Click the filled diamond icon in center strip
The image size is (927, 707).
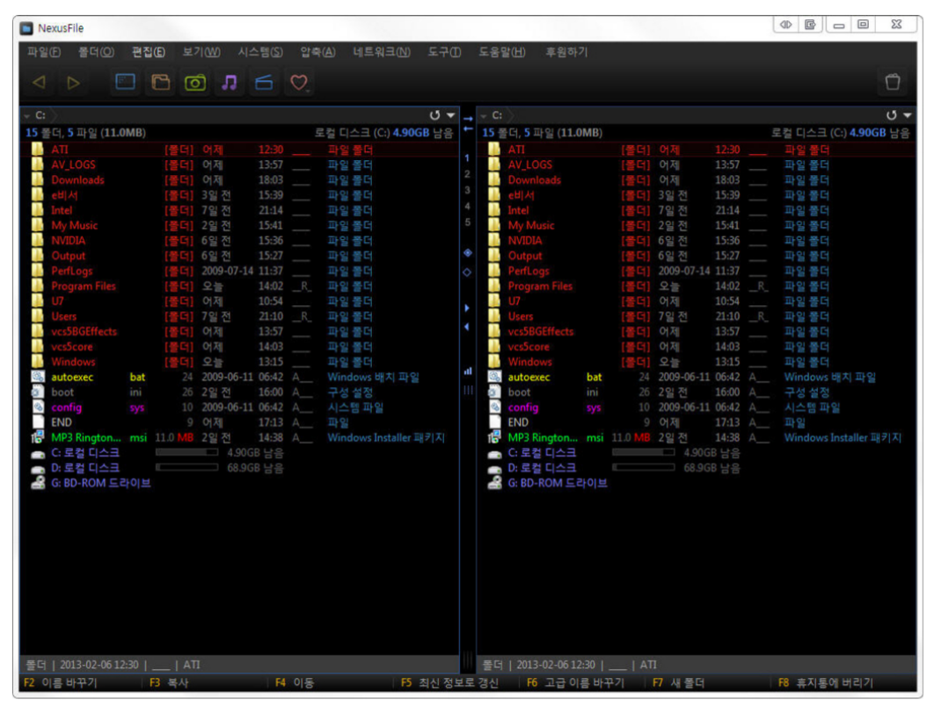point(468,253)
